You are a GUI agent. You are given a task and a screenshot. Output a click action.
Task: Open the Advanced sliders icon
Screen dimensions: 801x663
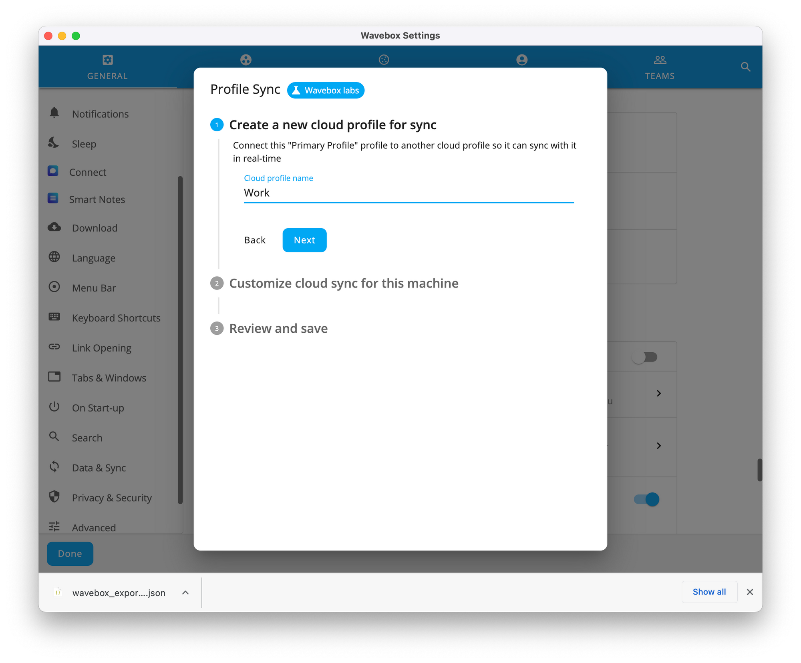pos(54,527)
